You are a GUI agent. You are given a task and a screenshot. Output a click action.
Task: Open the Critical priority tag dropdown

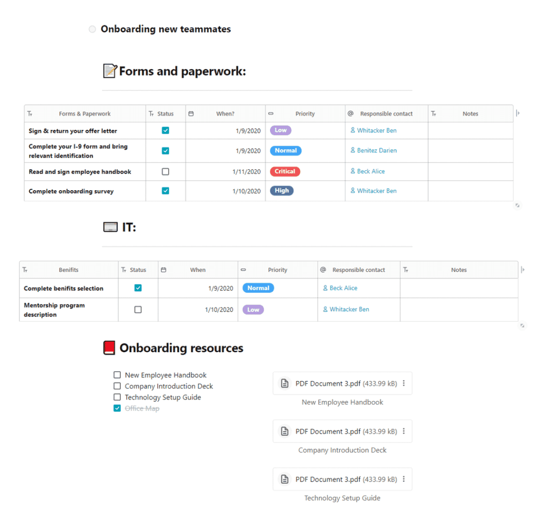click(x=285, y=171)
